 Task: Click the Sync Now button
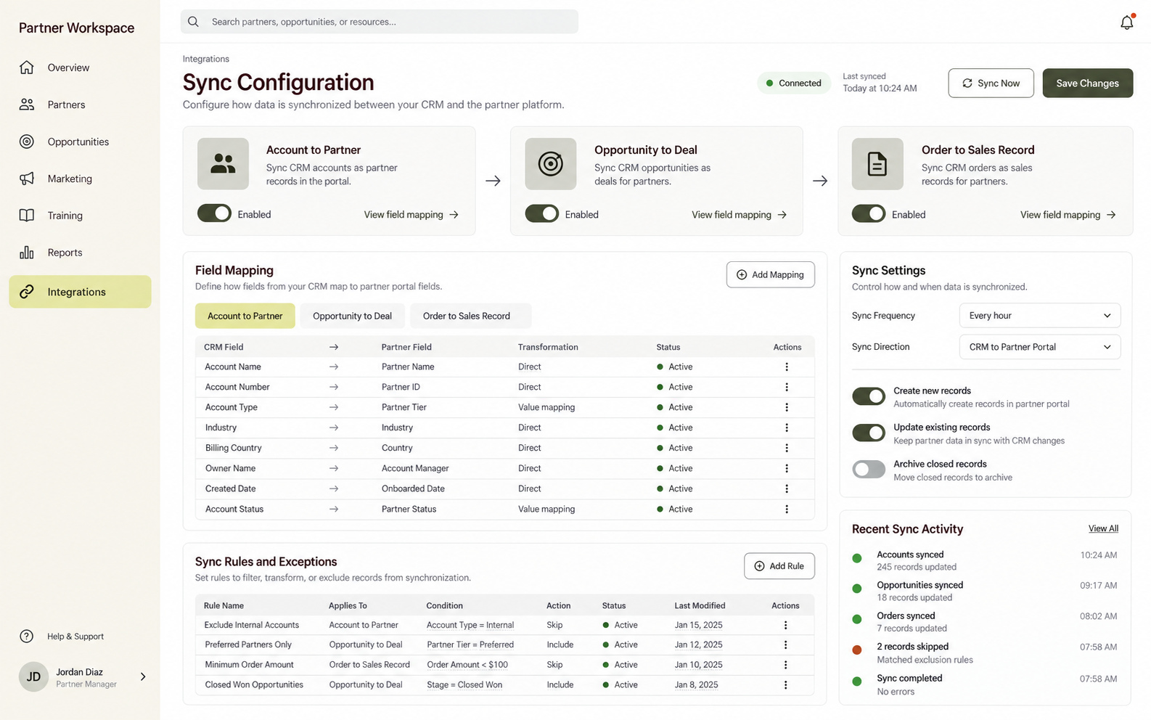tap(991, 83)
